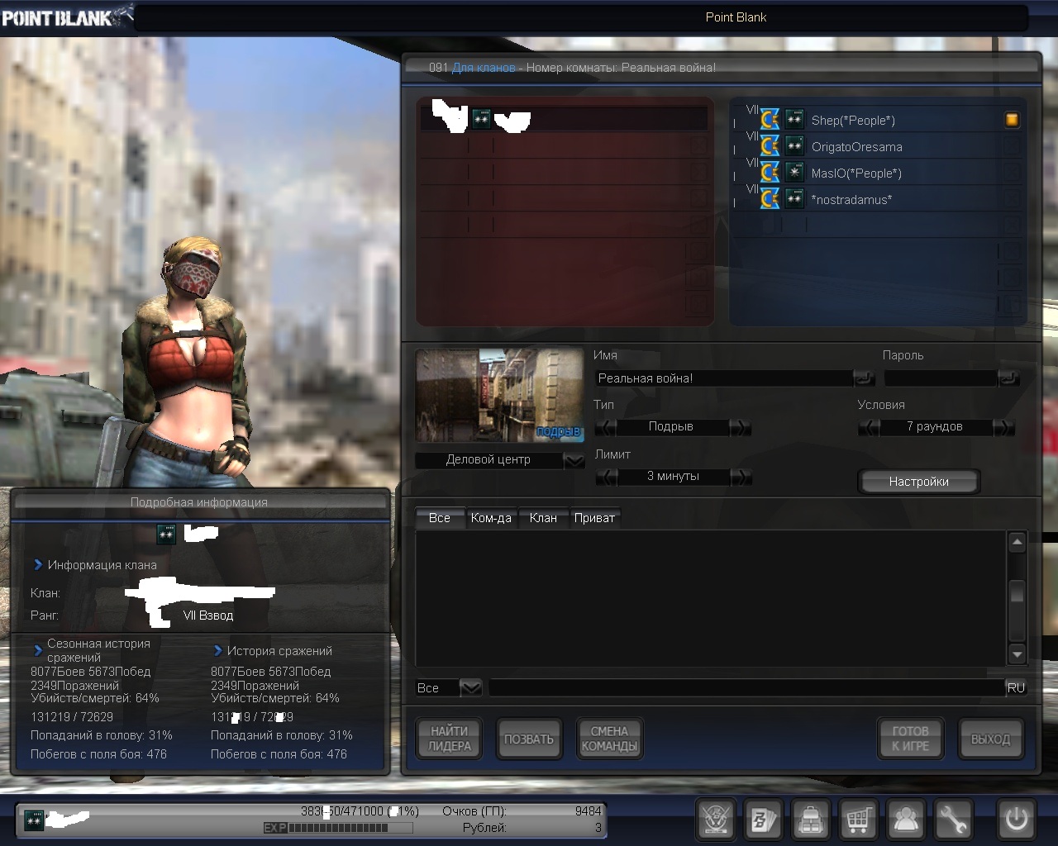Screen dimensions: 1058x846
Task: Open the clan emblem icon in bottom toolbar
Action: click(715, 820)
